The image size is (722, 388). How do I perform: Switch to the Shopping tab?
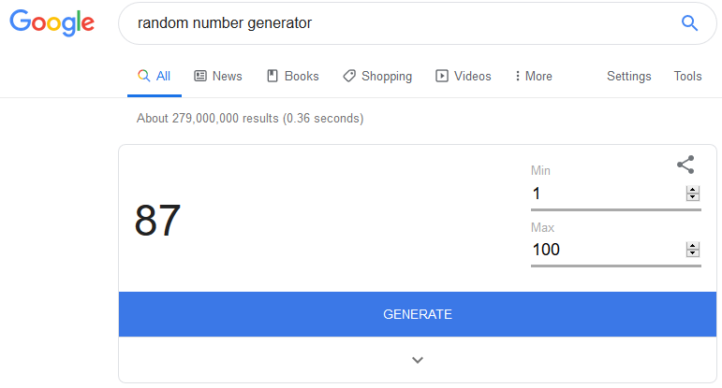coord(376,77)
